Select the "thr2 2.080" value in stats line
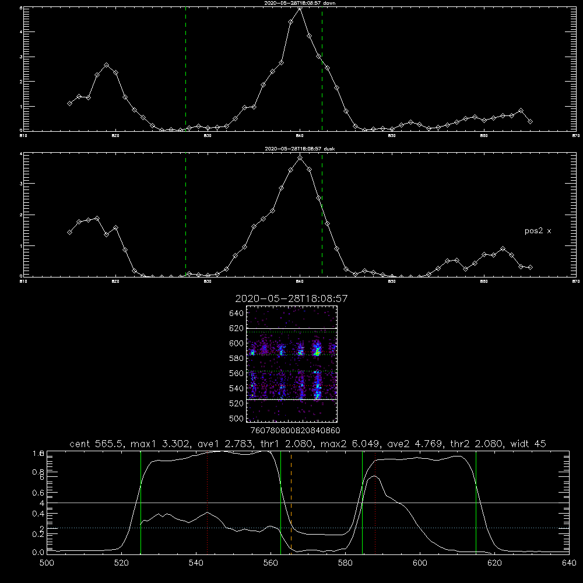This screenshot has height=583, width=583. [x=477, y=444]
